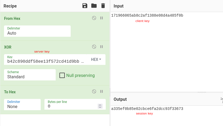Enable the Null preserving checkbox

(x=62, y=75)
